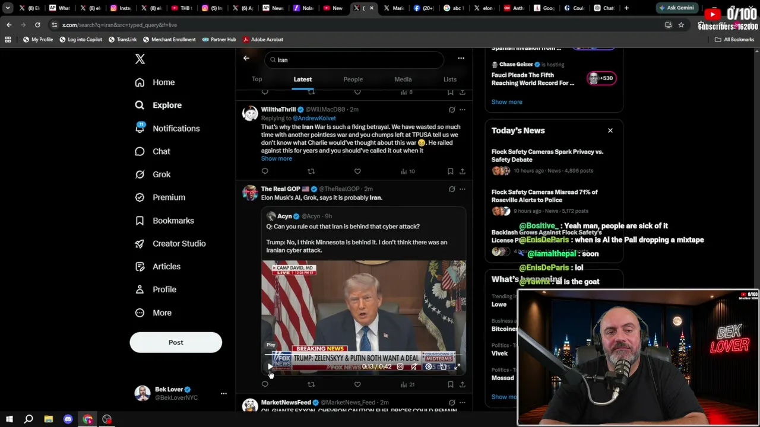Select the Latest search tab
Viewport: 760px width, 427px height.
[303, 79]
